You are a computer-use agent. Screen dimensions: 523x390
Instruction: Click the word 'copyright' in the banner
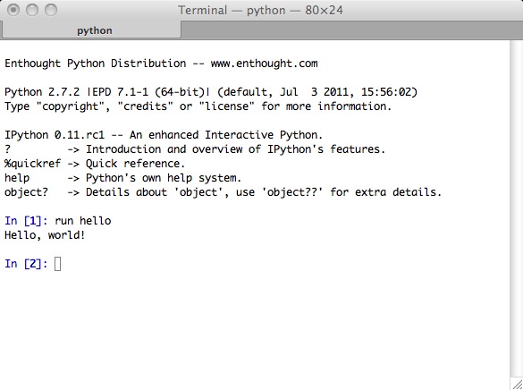click(70, 106)
